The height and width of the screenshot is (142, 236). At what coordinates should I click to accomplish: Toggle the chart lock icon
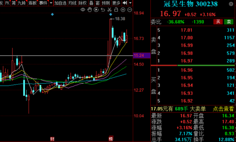pos(116,10)
